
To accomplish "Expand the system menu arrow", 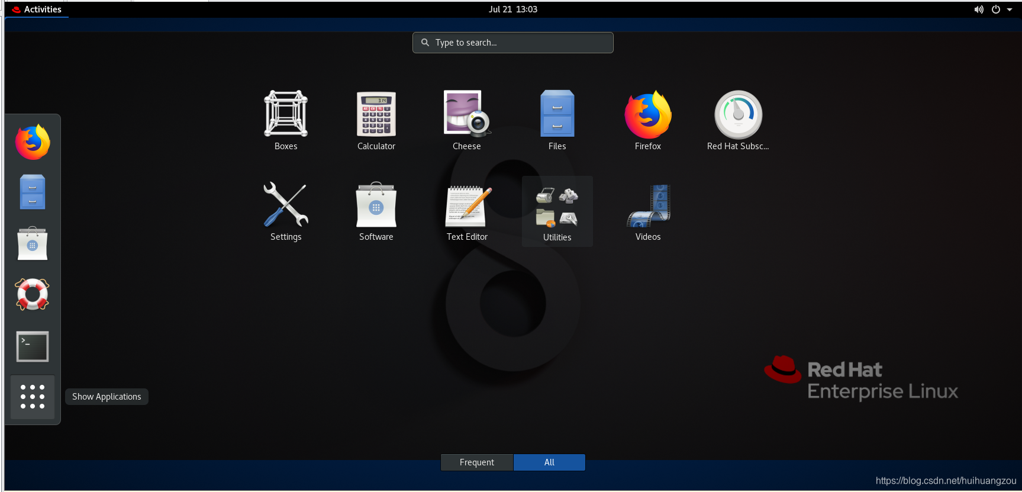I will (x=1010, y=9).
